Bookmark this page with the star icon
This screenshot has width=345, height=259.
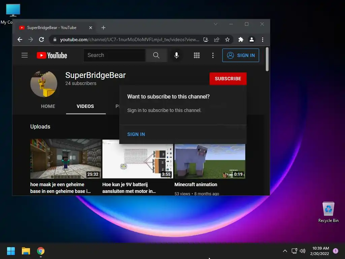[x=227, y=40]
